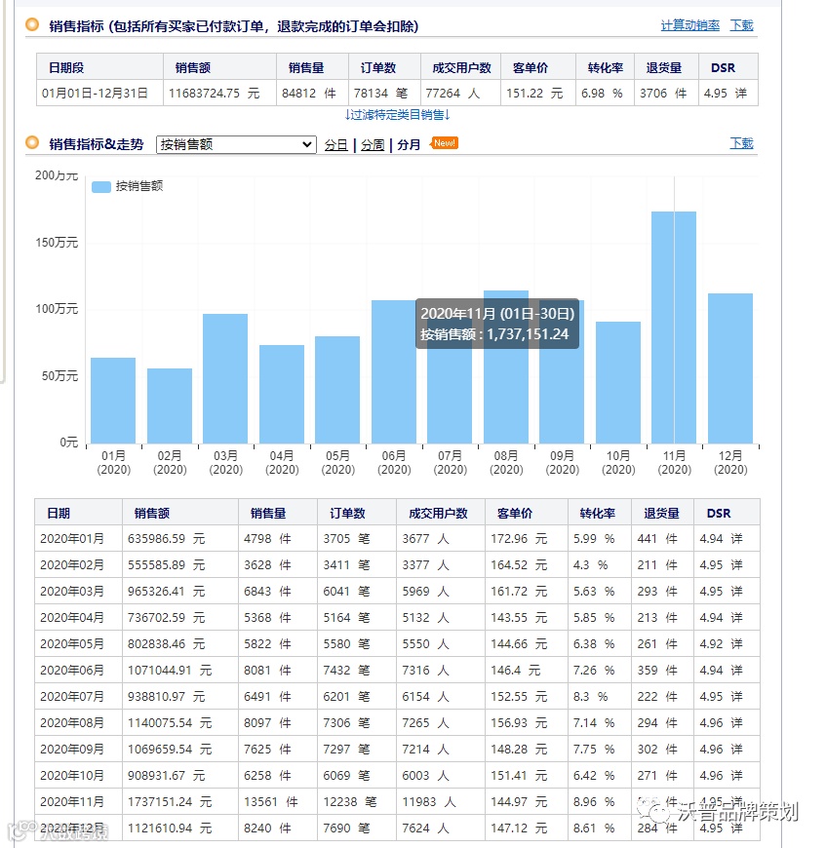Select the 12月 (2020) chart bar

[730, 368]
